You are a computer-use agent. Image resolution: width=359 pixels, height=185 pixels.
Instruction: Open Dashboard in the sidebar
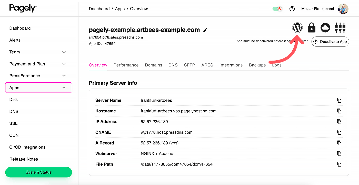[20, 28]
